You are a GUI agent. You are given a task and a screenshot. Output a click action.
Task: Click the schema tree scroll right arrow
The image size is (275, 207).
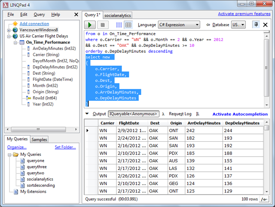click(x=76, y=129)
